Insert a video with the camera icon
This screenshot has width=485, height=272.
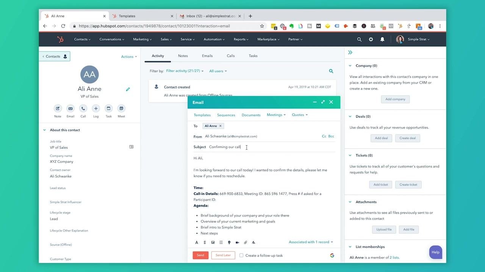tap(237, 243)
